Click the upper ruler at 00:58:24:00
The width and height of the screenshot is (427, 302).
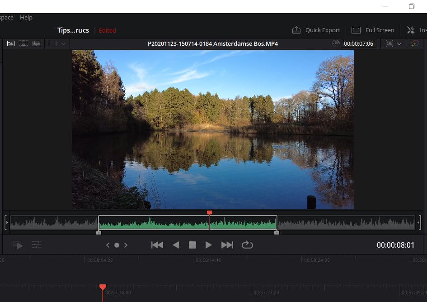click(x=317, y=260)
